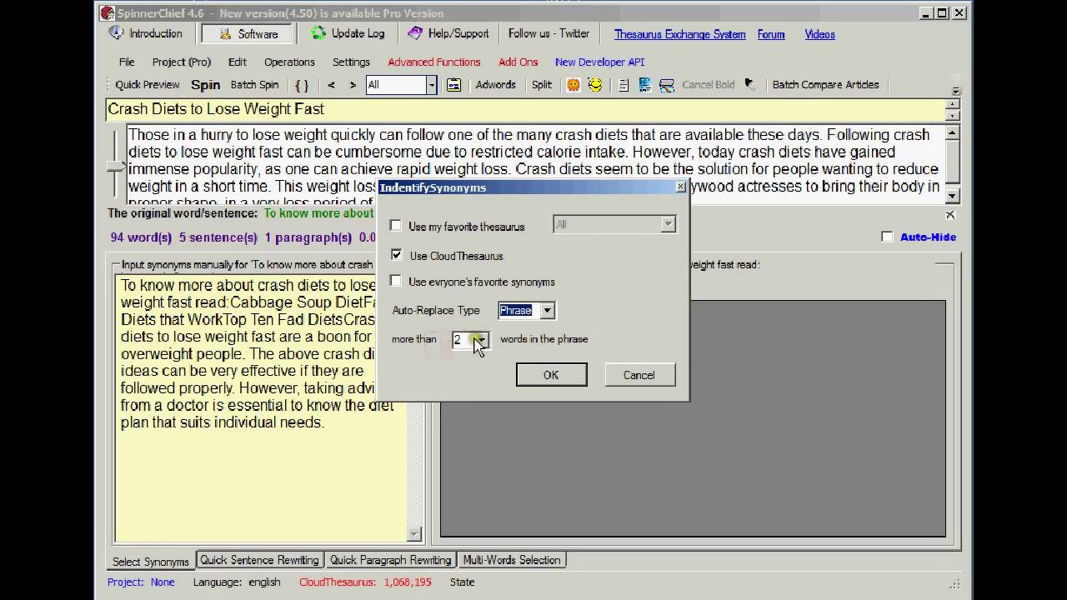This screenshot has height=600, width=1067.
Task: Click the Software tab icon
Action: [x=226, y=34]
